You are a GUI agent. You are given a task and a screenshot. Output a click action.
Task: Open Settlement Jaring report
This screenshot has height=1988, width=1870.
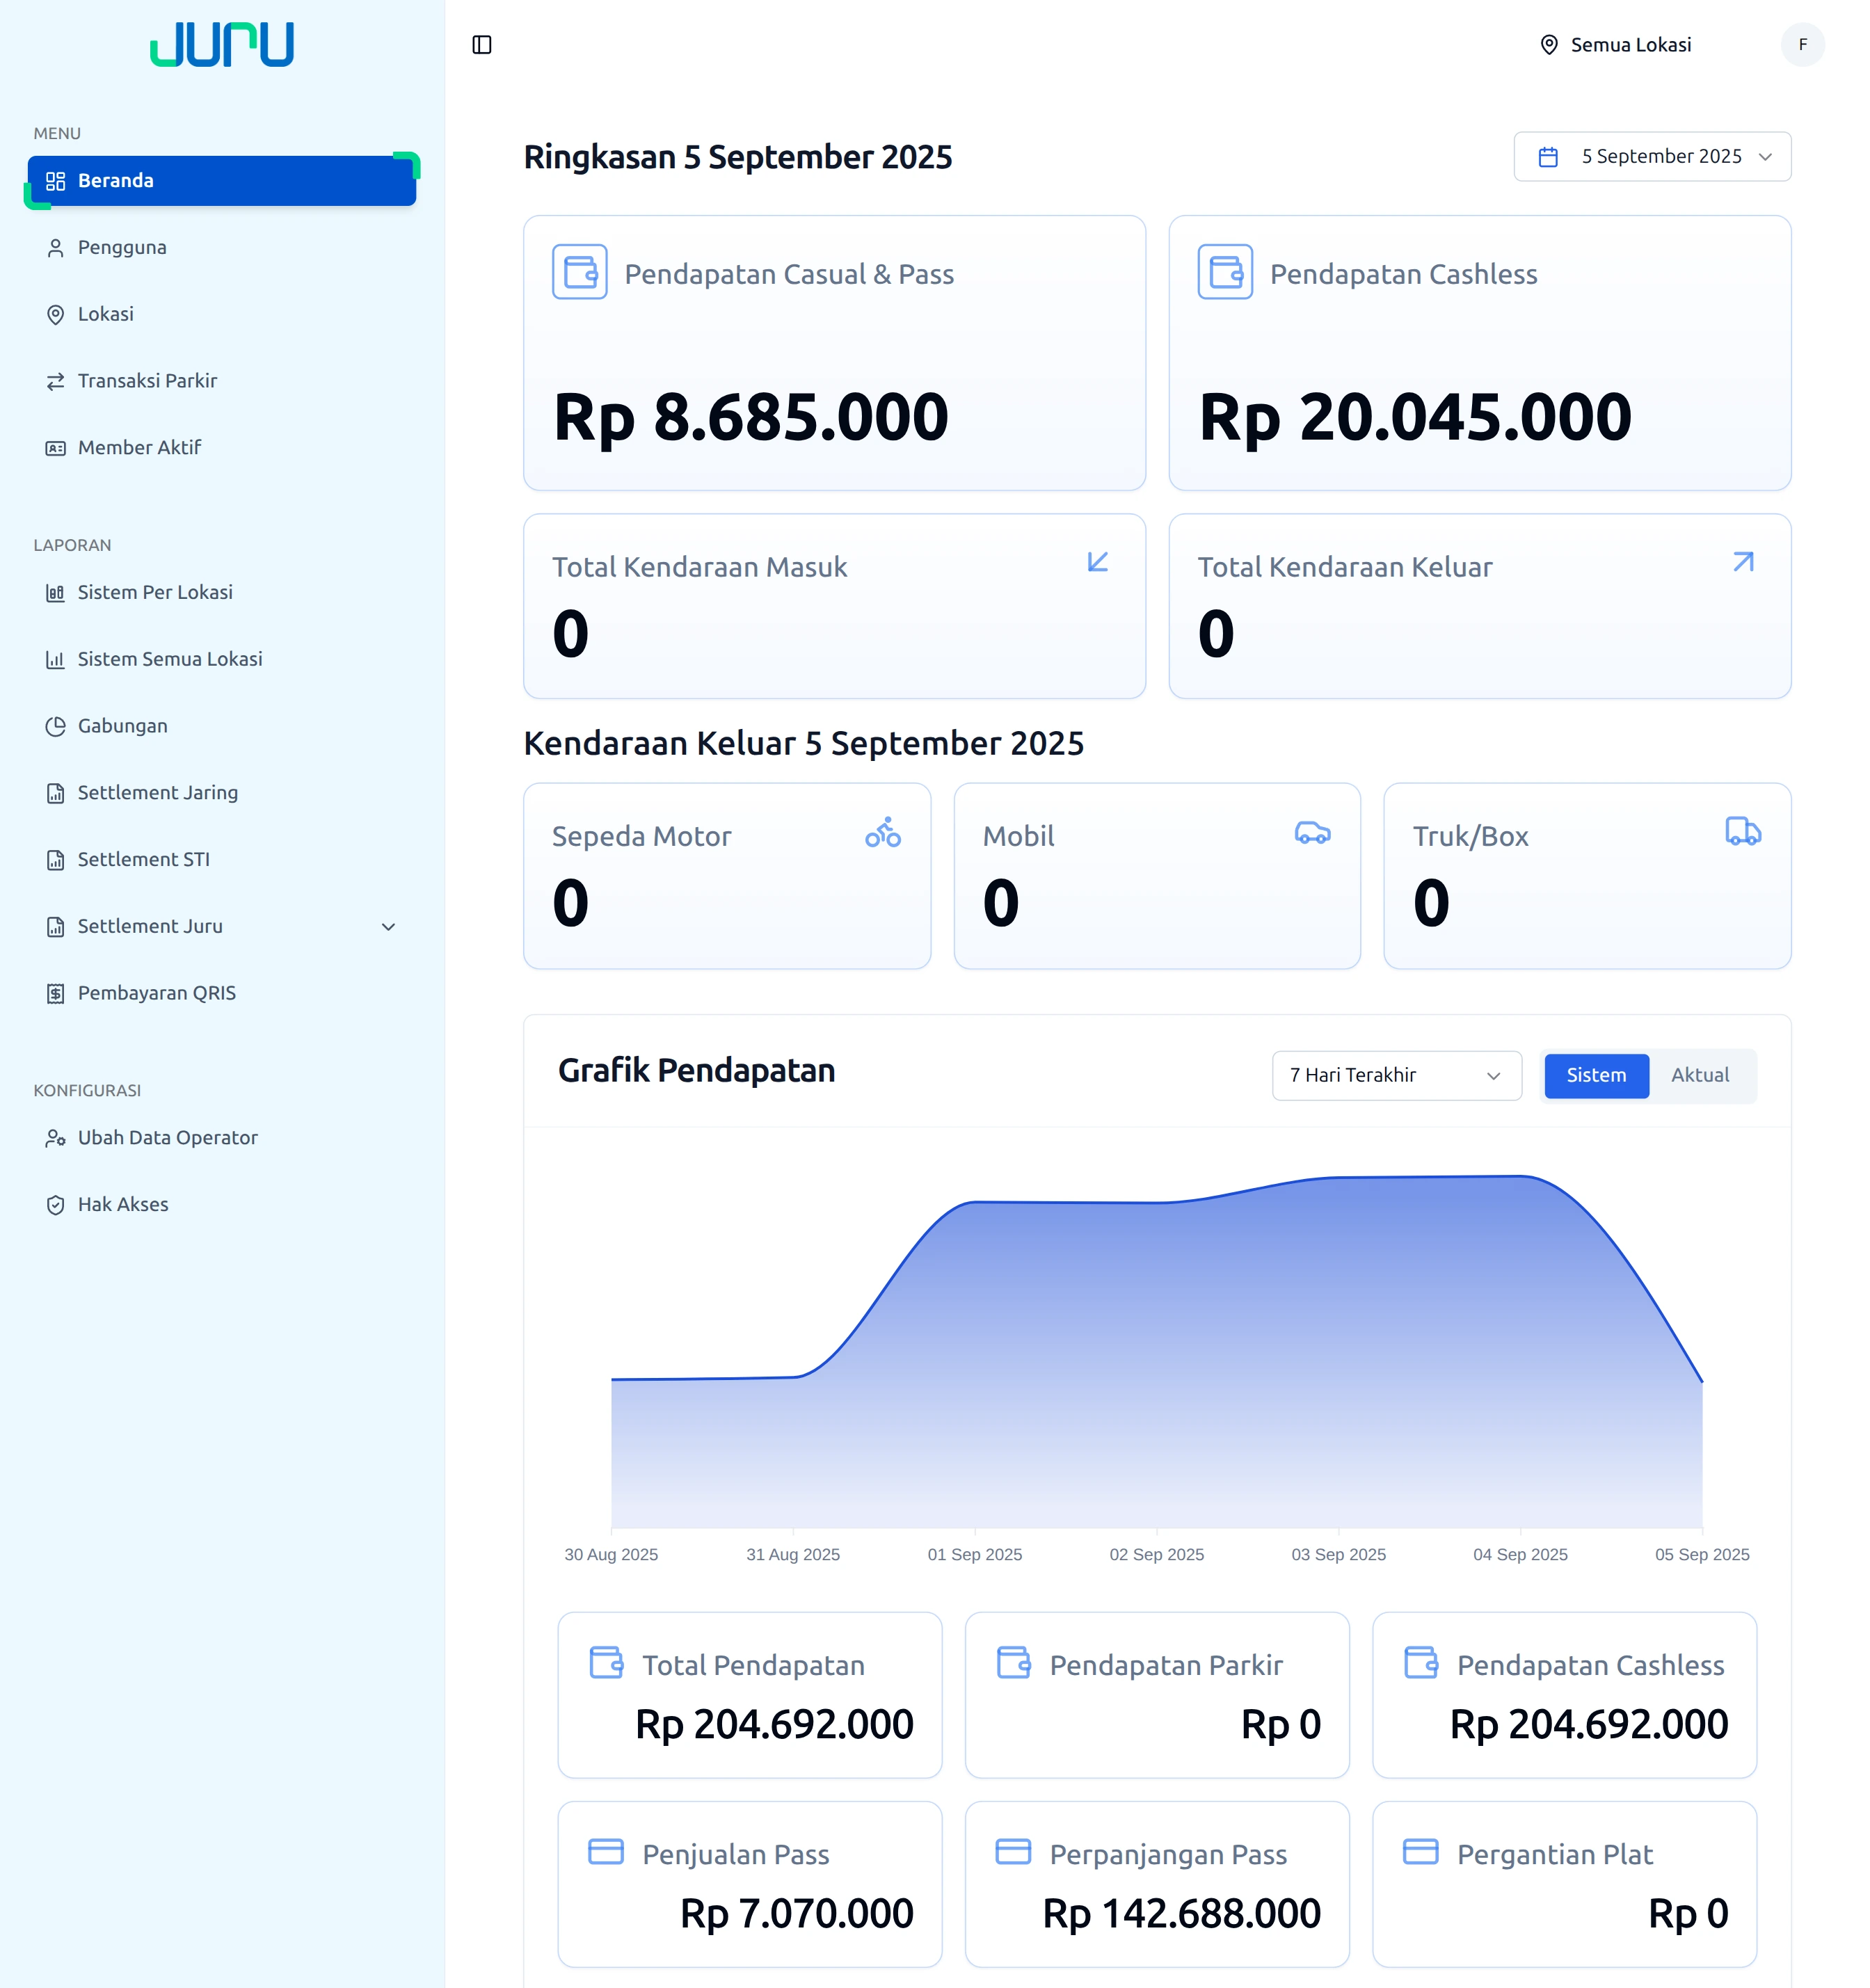pos(222,793)
